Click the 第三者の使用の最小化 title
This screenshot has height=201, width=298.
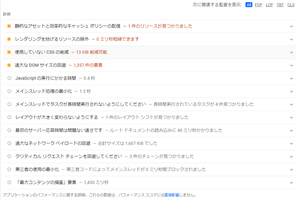coord(37,169)
